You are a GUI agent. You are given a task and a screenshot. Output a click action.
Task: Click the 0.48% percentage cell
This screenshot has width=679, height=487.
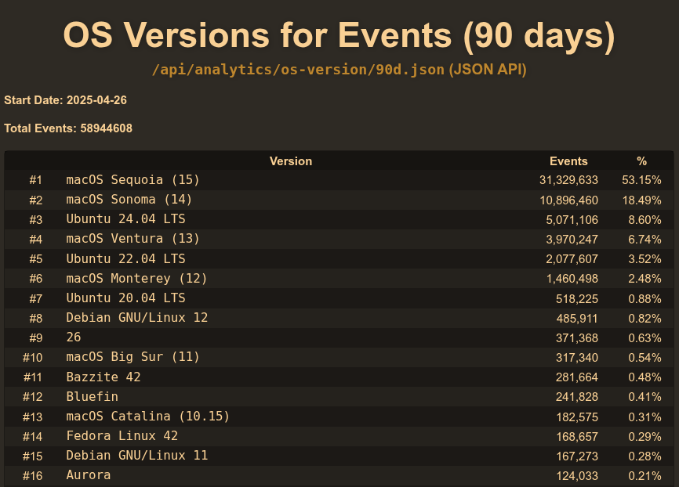(x=645, y=377)
